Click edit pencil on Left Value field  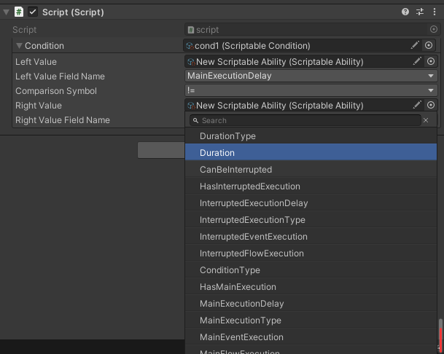417,62
